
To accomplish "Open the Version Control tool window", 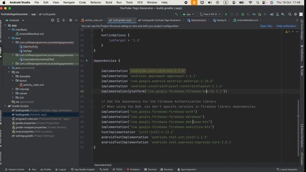I will [14, 170].
